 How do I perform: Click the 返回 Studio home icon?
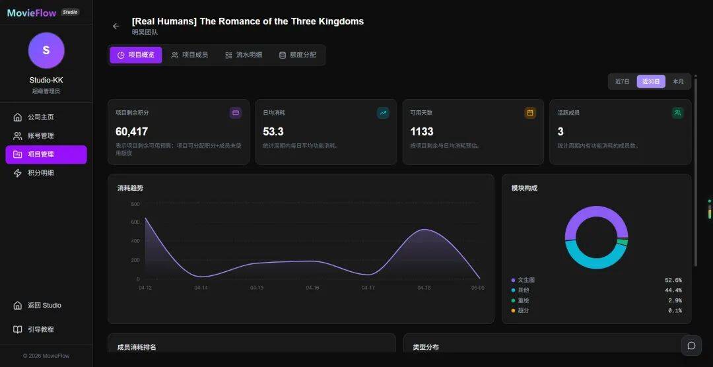point(18,305)
